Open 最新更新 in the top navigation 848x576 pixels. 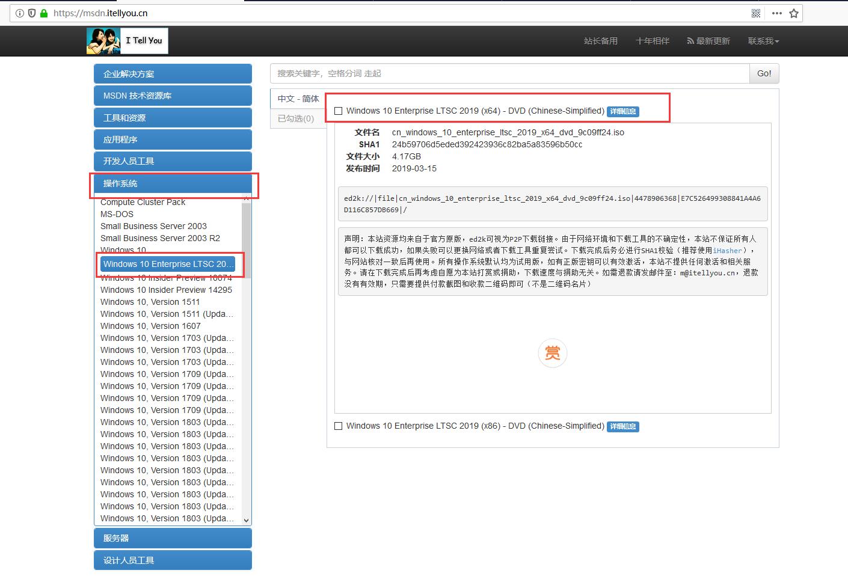point(708,41)
